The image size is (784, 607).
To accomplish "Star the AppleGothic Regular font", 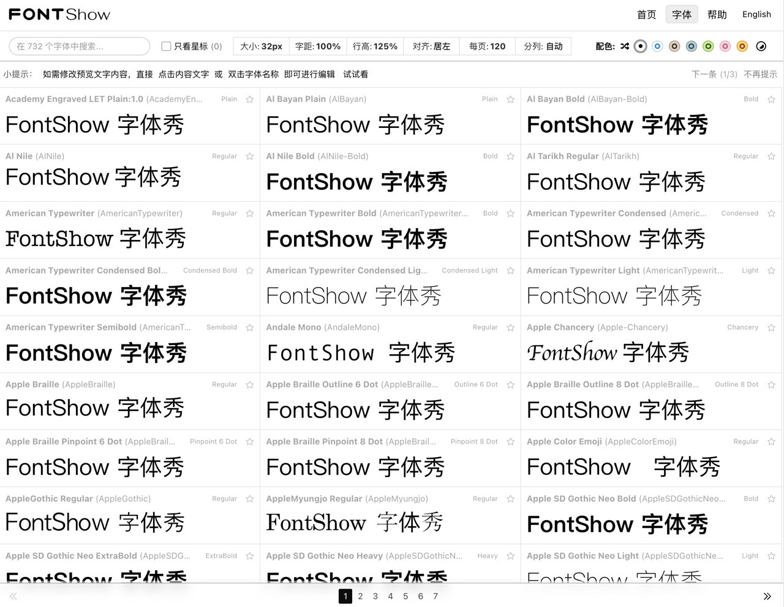I will click(x=250, y=499).
